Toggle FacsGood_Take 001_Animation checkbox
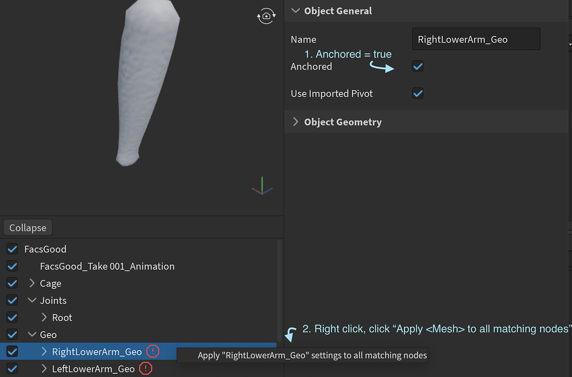 pyautogui.click(x=12, y=266)
